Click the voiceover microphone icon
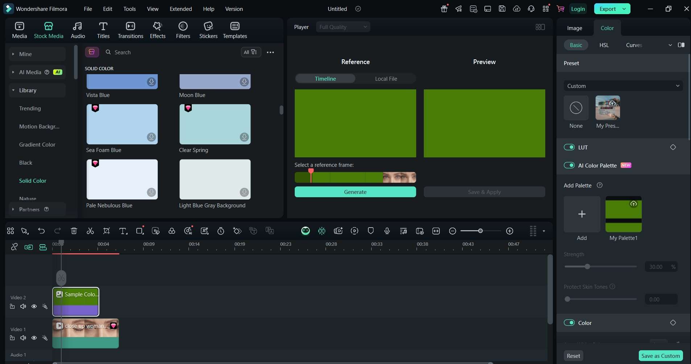Viewport: 691px width, 364px height. pos(387,231)
